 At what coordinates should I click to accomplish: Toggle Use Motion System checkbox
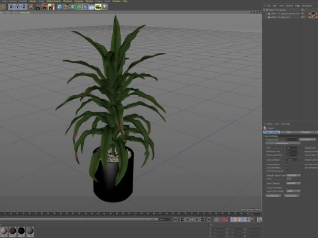click(x=288, y=171)
